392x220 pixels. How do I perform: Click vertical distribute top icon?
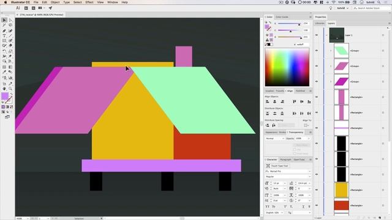pyautogui.click(x=268, y=114)
